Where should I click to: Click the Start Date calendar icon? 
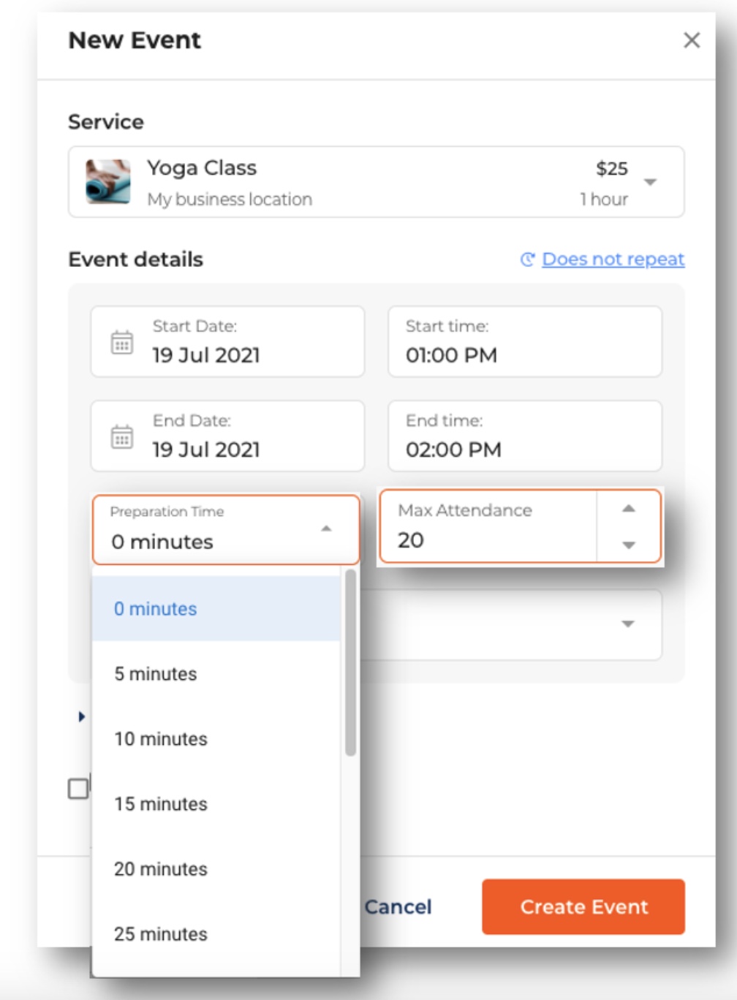122,341
